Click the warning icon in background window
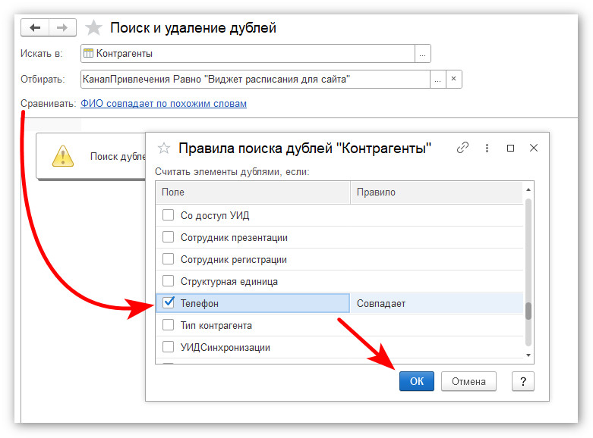The image size is (593, 438). [63, 156]
